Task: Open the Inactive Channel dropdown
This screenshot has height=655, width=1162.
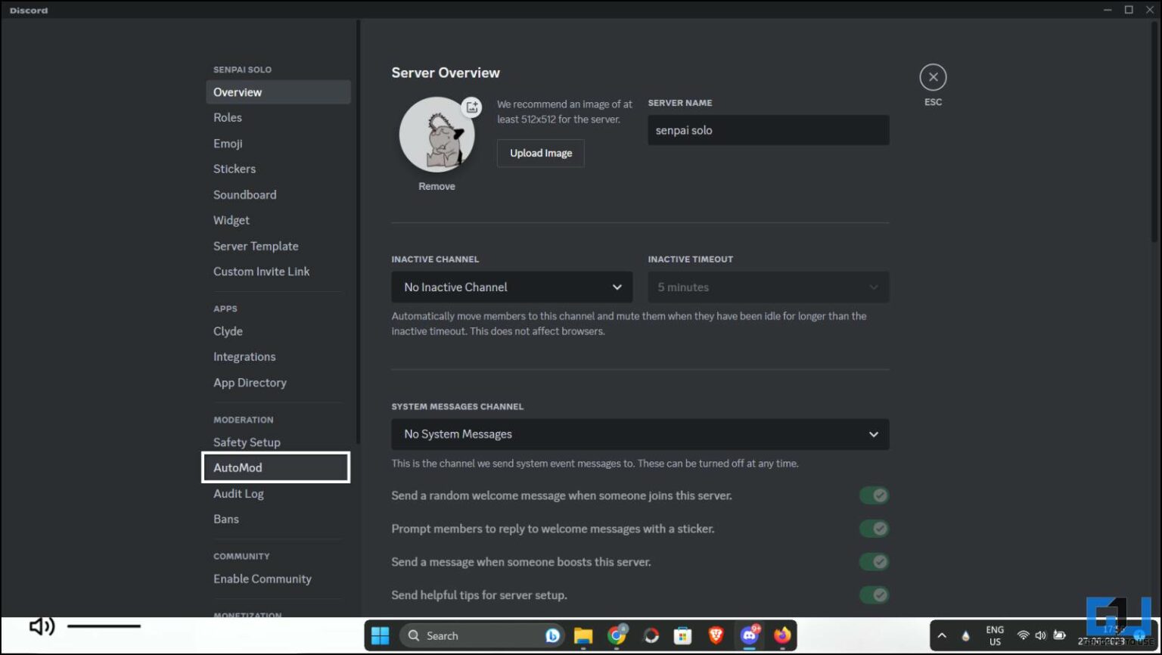Action: click(511, 287)
